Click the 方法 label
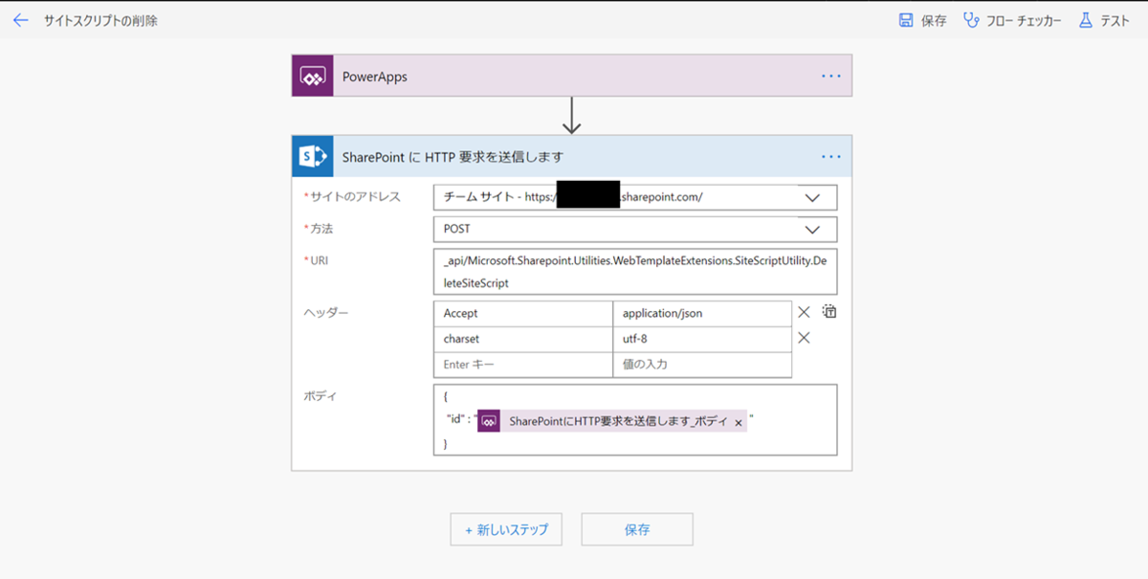1148x579 pixels. (x=321, y=230)
